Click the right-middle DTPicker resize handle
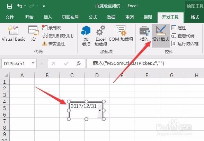This screenshot has width=204, height=141. coord(104,110)
